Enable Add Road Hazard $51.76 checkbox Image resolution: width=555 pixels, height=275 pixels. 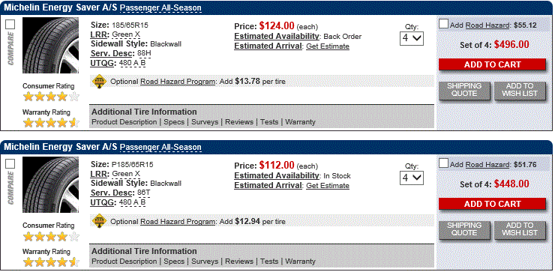(443, 163)
